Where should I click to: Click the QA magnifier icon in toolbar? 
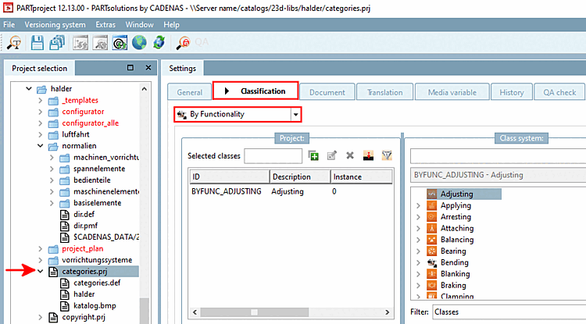[x=183, y=43]
